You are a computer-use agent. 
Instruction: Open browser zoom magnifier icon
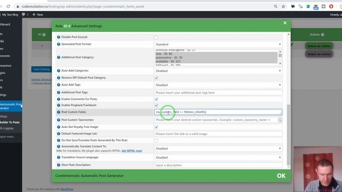pos(276,6)
